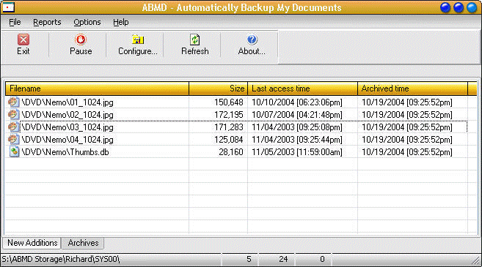Click access time 11/04/2003 [09:25:08pm]

pos(297,127)
